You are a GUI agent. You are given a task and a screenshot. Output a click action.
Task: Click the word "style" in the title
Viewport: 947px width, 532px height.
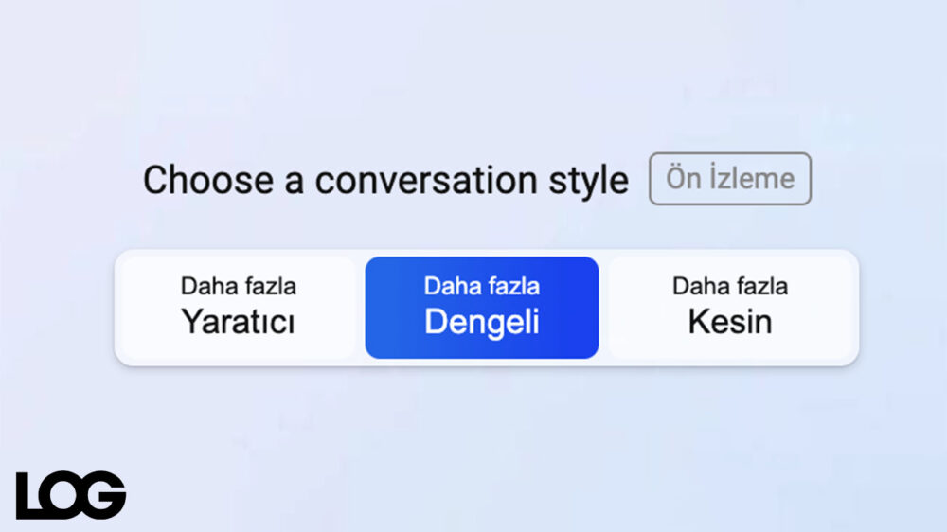pyautogui.click(x=588, y=182)
